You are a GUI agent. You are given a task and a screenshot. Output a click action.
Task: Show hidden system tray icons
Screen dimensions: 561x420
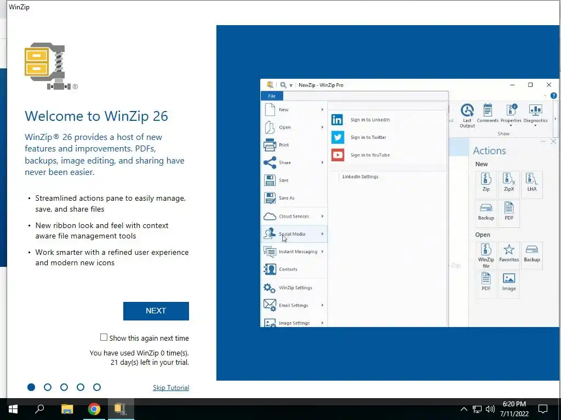(x=463, y=409)
